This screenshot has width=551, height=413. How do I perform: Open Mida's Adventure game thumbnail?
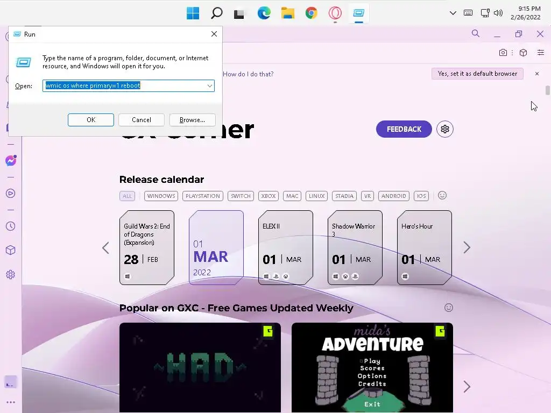372,367
